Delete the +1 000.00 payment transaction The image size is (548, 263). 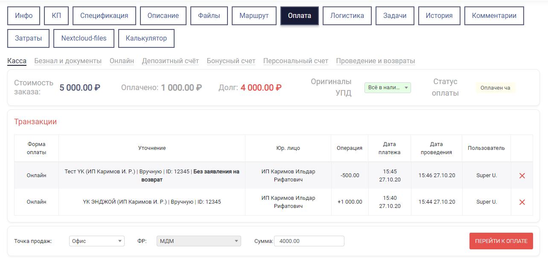point(522,202)
